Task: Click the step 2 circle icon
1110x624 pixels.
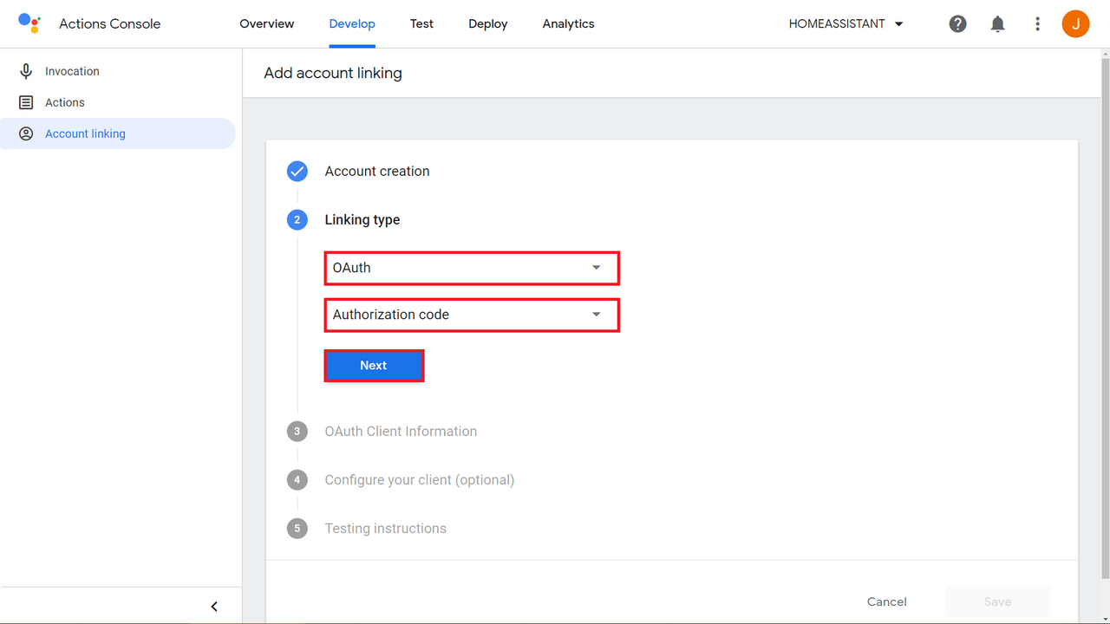Action: point(297,219)
